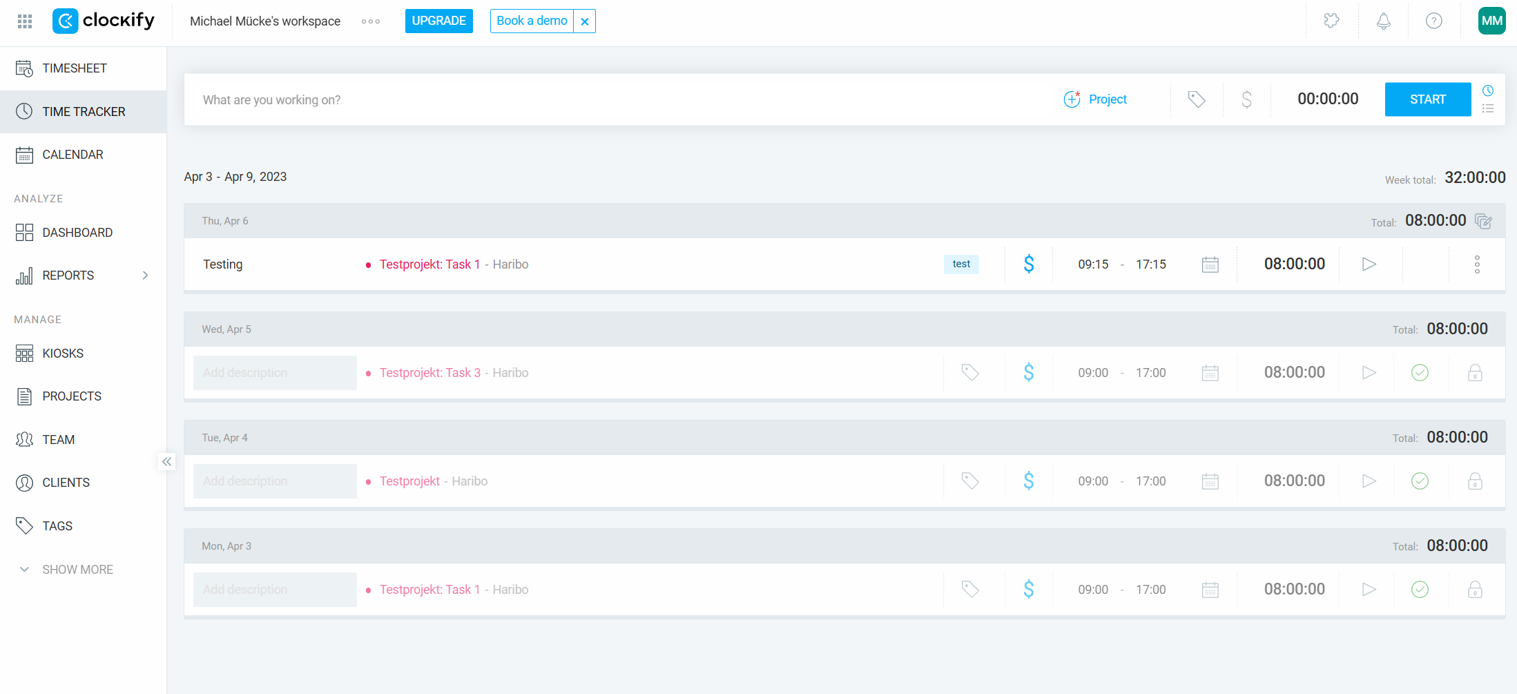Toggle billable dollar sign in timer bar
1517x694 pixels.
coord(1246,99)
